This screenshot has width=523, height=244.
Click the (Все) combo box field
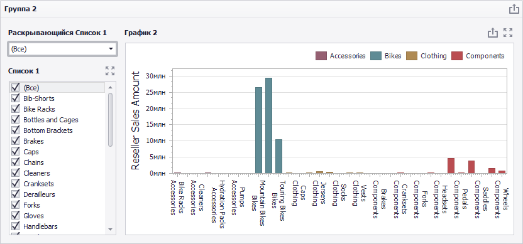click(62, 49)
